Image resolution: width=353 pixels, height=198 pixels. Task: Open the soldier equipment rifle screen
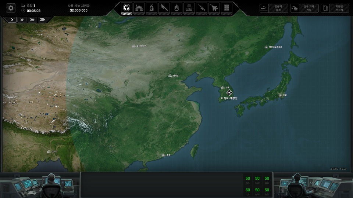[x=202, y=8]
